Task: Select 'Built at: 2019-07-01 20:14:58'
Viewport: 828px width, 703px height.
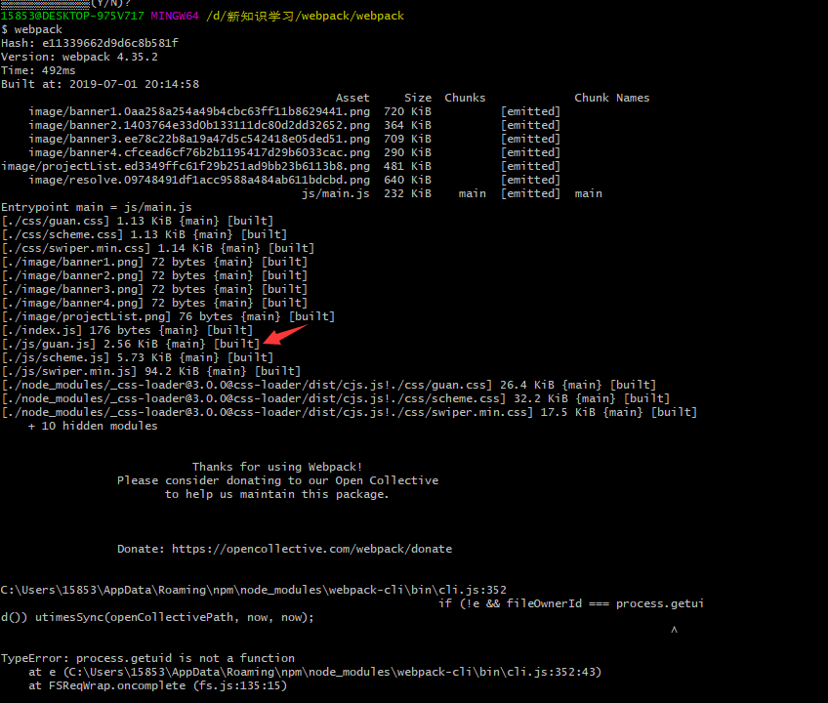Action: [x=100, y=84]
